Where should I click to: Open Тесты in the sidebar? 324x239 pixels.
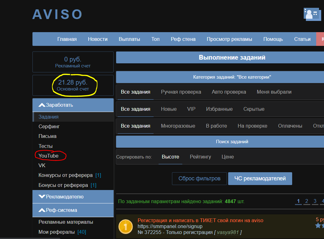pos(46,146)
